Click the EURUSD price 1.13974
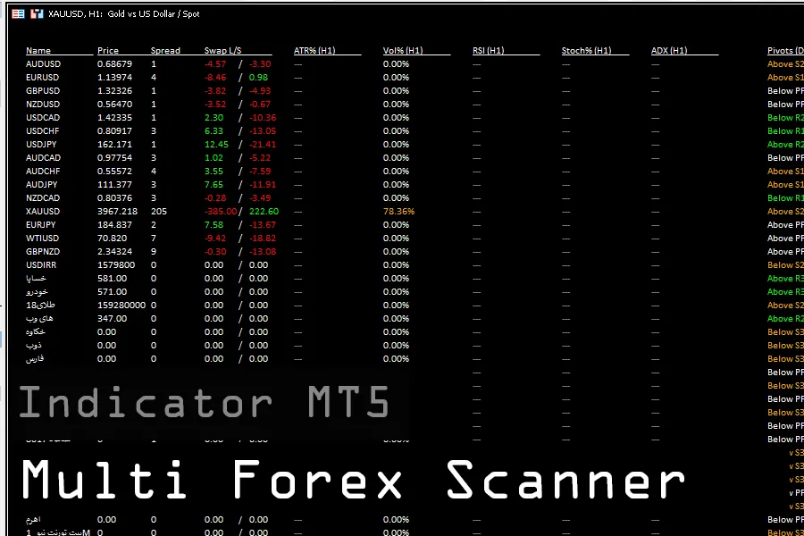This screenshot has height=536, width=804. [x=115, y=78]
